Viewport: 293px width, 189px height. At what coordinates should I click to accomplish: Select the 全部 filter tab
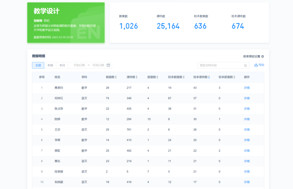tap(38, 65)
